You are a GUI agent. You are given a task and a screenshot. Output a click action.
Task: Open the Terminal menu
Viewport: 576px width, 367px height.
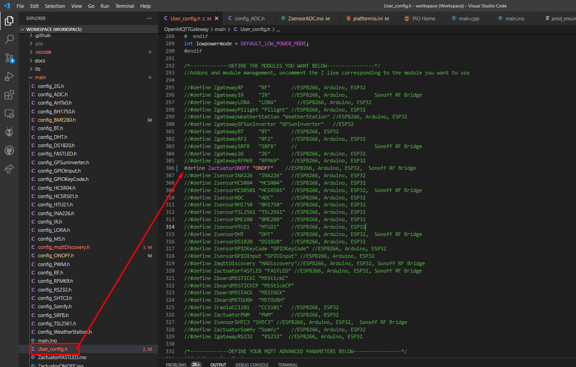click(125, 6)
